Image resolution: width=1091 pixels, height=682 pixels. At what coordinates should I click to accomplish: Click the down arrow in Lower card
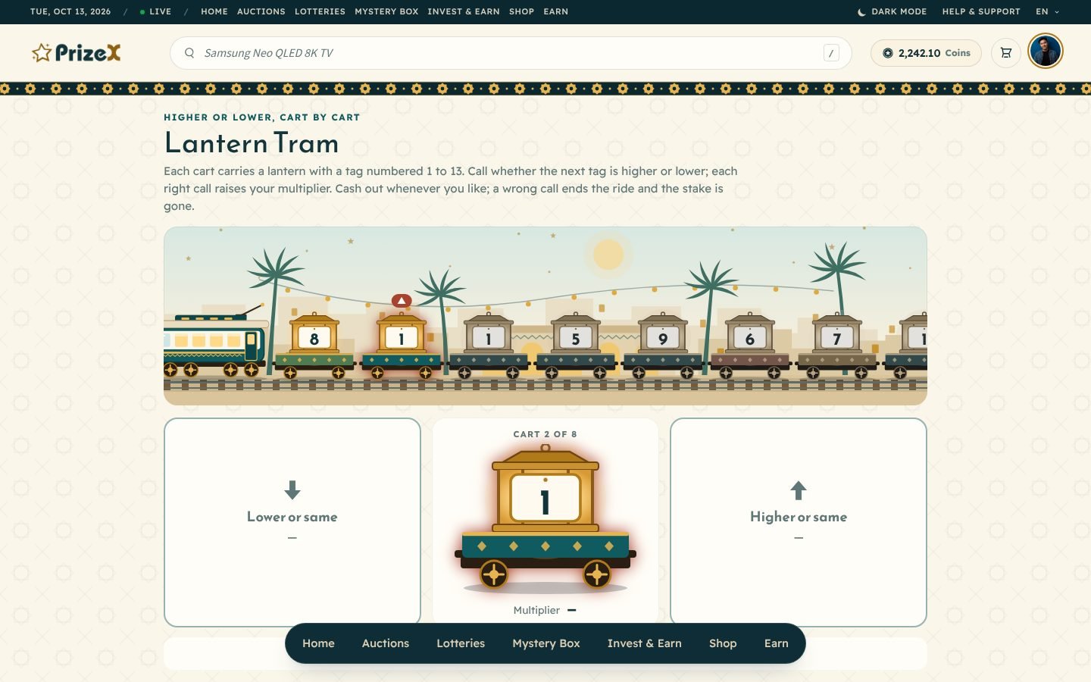[292, 490]
